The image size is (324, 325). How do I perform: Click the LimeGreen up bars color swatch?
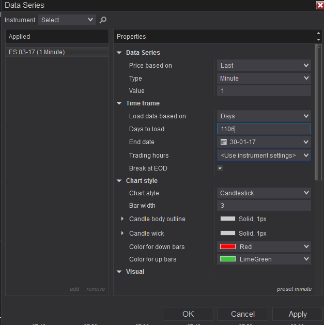228,259
